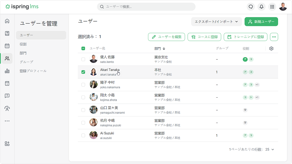This screenshot has height=164, width=292.
Task: Click the notifications bell icon
Action: coord(261,7)
